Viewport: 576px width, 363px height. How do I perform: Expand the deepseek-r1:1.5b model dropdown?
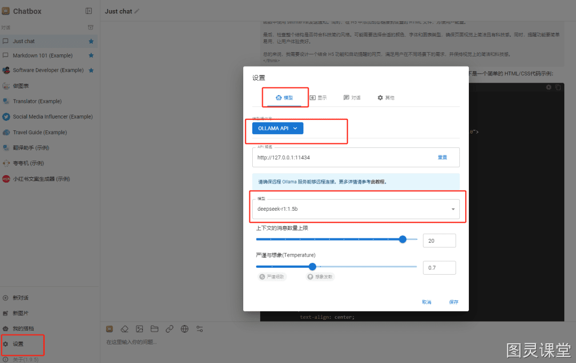click(356, 209)
